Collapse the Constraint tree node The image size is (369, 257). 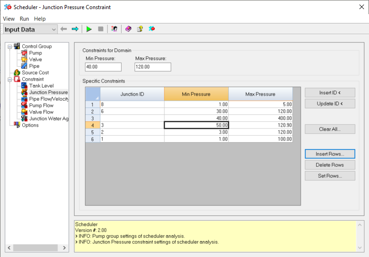click(x=10, y=80)
